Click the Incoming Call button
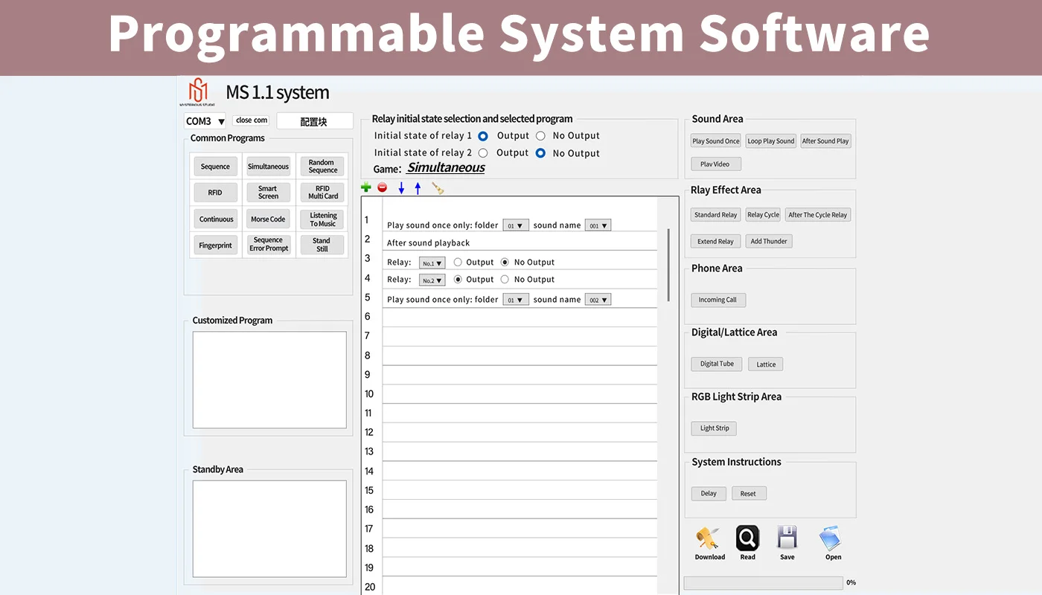1042x595 pixels. coord(718,300)
